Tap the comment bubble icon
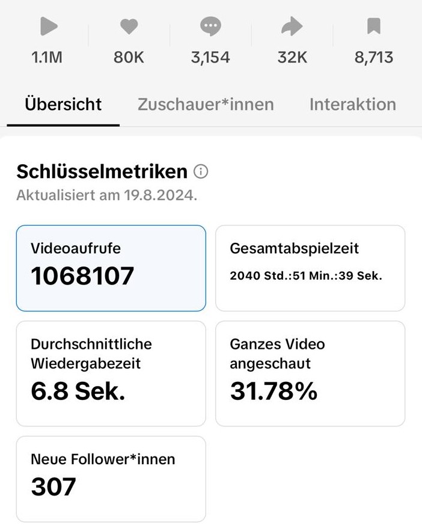This screenshot has height=528, width=422. coord(210,26)
